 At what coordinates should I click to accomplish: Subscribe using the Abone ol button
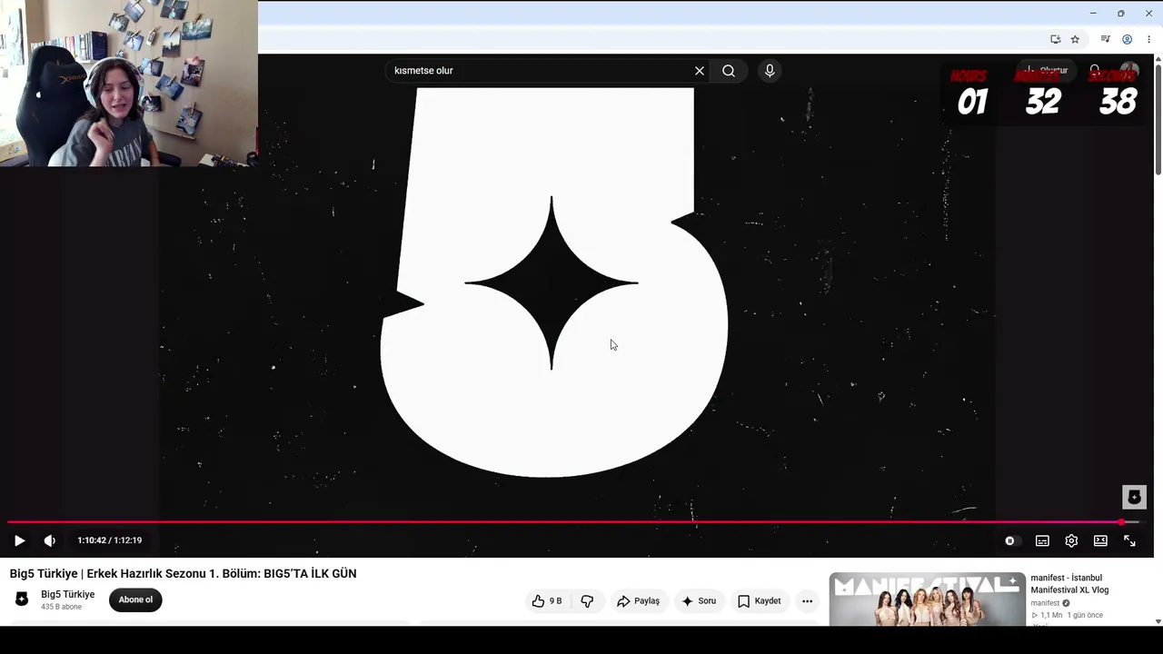click(135, 599)
